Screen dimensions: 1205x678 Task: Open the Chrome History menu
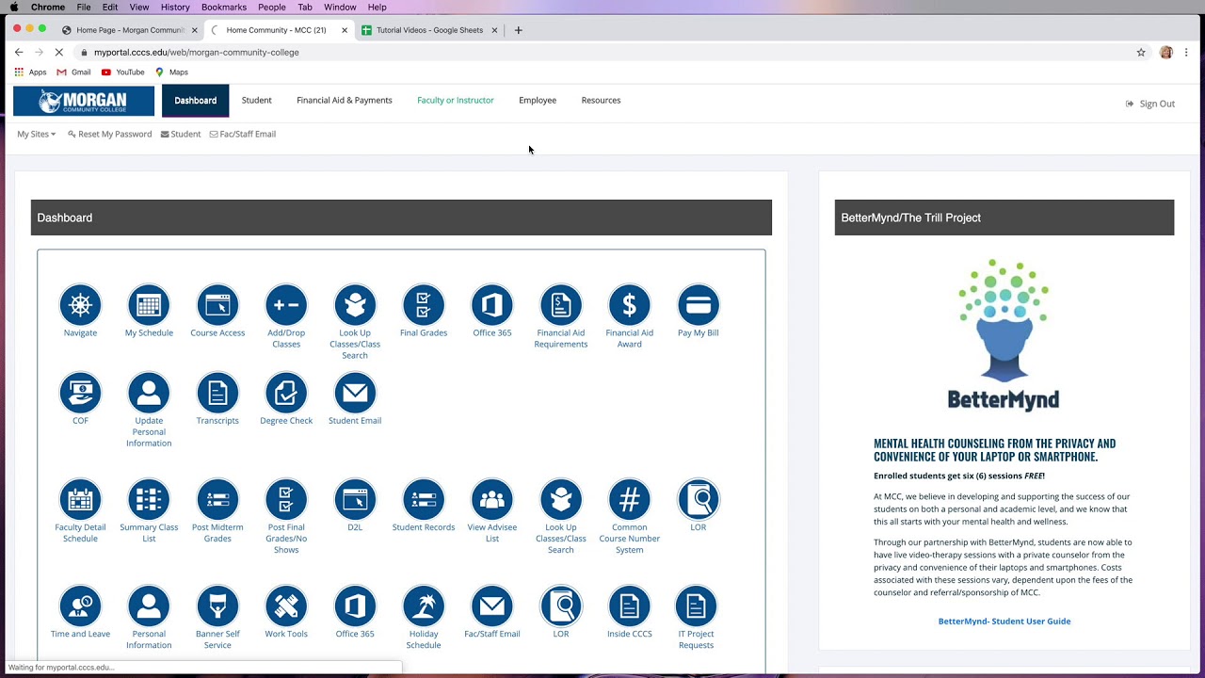(175, 8)
